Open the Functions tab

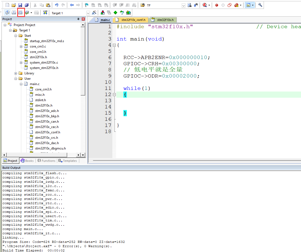(46, 160)
